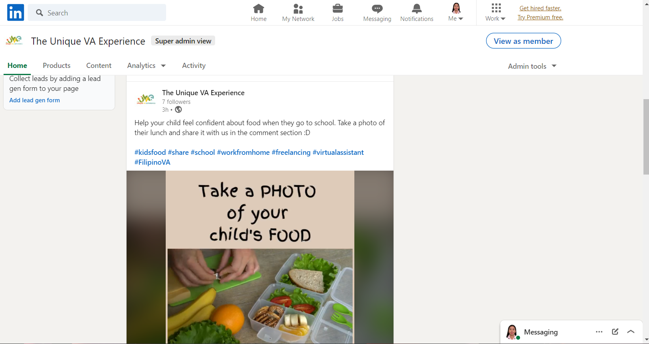Screen dimensions: 649x344
Task: Open the Home house icon
Action: pos(259,8)
